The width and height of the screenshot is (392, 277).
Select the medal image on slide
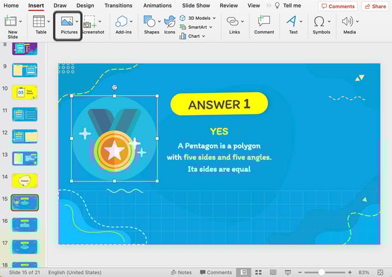pos(114,138)
